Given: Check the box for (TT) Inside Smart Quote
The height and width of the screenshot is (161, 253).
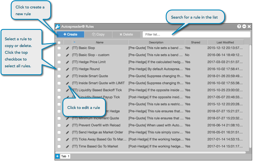Looking at the screenshot, I should pyautogui.click(x=59, y=76).
